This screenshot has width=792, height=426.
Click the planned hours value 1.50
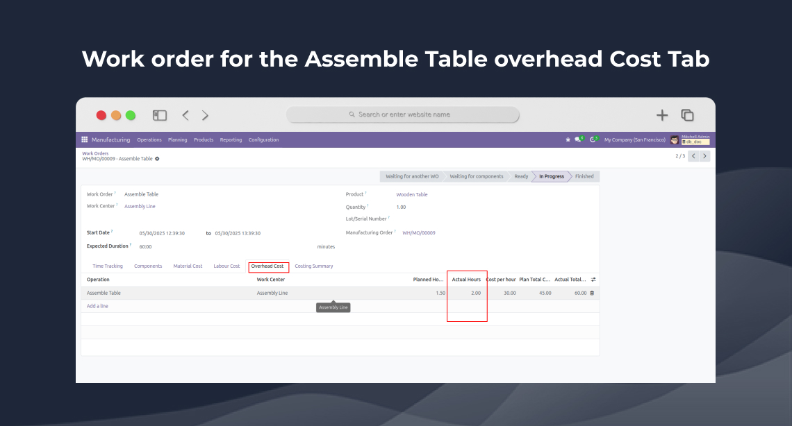pyautogui.click(x=440, y=293)
